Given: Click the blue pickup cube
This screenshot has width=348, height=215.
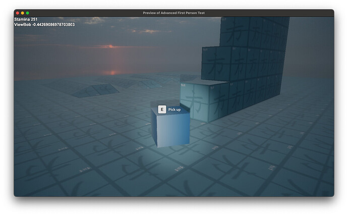Looking at the screenshot, I should (x=170, y=127).
